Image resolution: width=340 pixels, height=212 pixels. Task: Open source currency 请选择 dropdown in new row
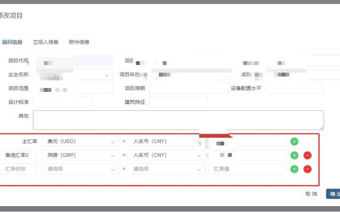[80, 169]
